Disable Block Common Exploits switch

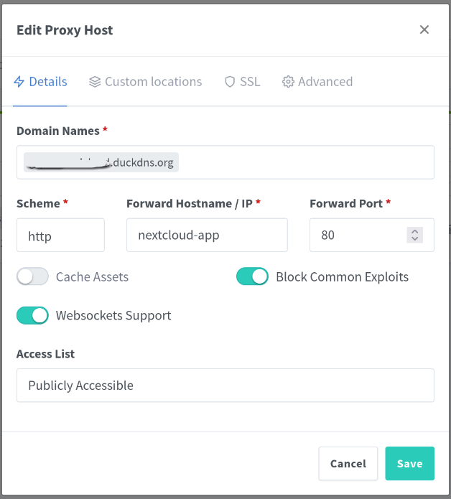(x=252, y=276)
